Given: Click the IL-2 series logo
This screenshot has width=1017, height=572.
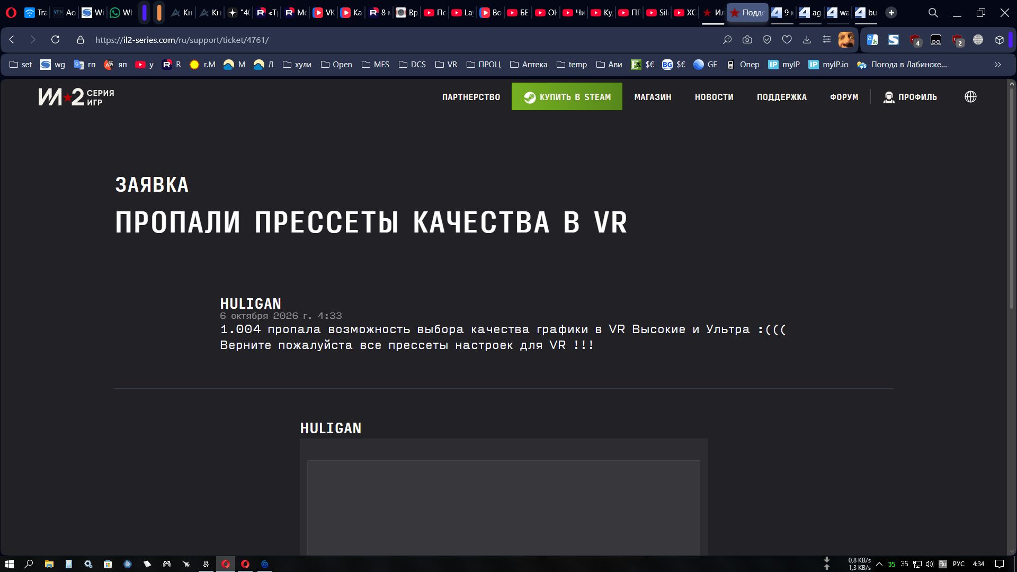Looking at the screenshot, I should [76, 97].
